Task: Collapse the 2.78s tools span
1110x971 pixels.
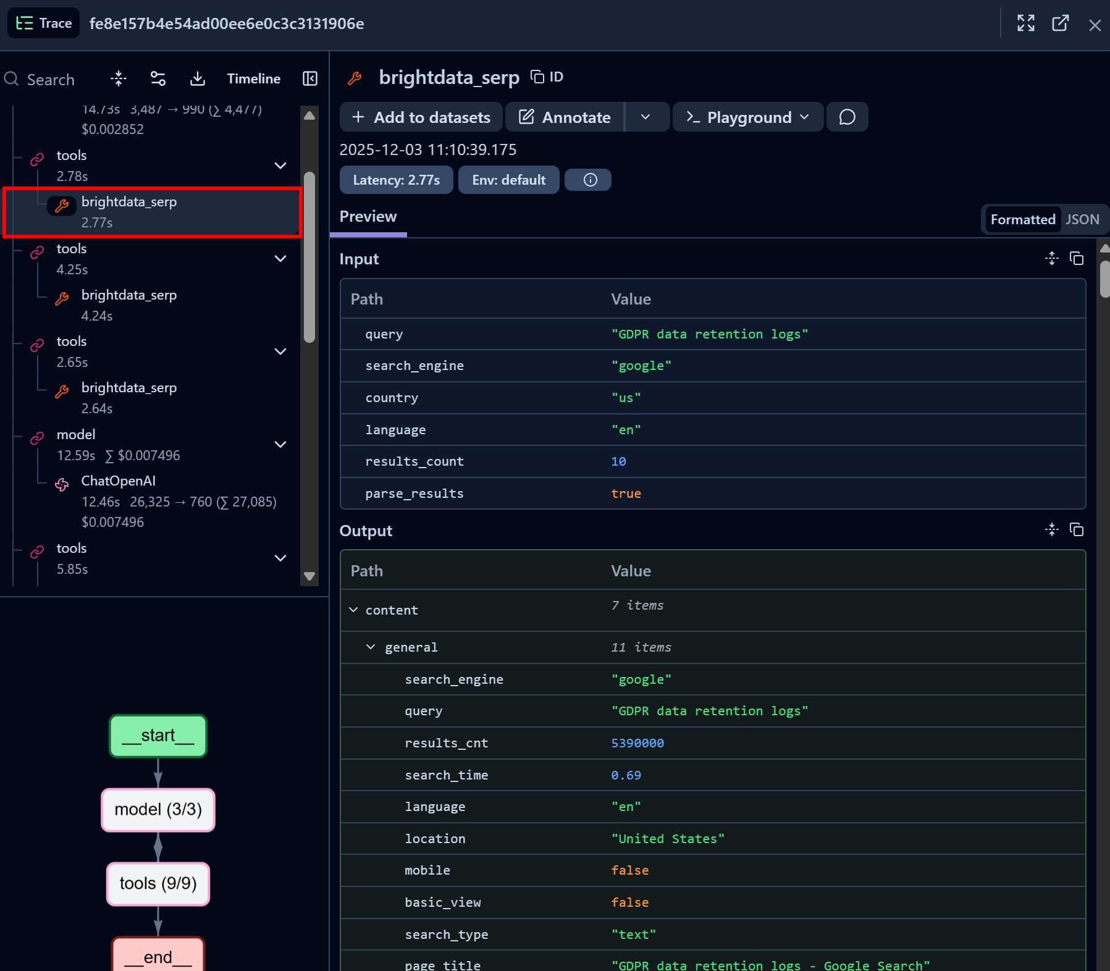Action: point(280,166)
